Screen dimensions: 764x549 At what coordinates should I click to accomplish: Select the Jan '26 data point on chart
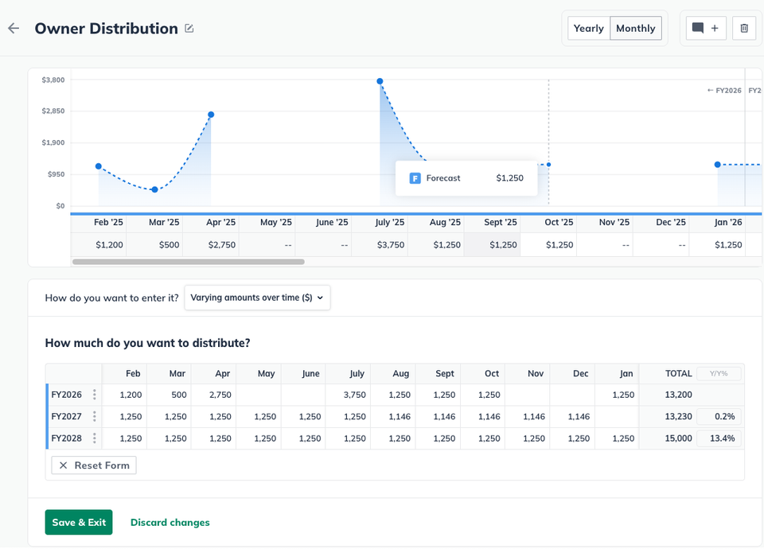(717, 165)
